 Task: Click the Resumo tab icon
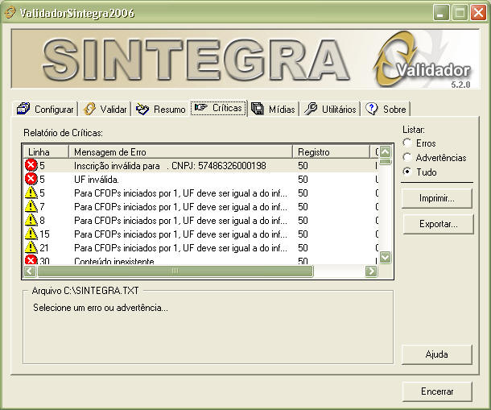pyautogui.click(x=142, y=109)
